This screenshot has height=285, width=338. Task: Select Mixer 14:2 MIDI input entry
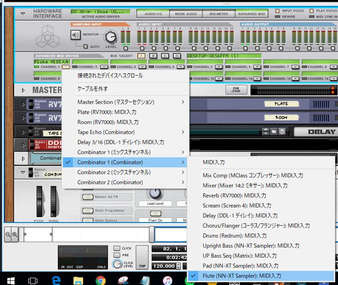click(261, 185)
